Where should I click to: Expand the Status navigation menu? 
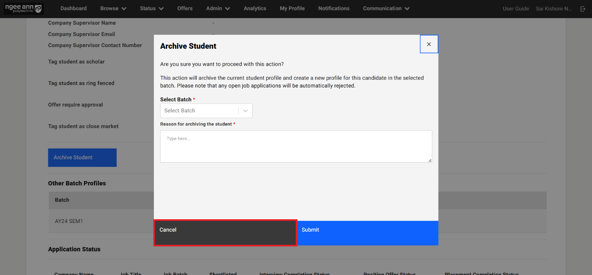151,8
